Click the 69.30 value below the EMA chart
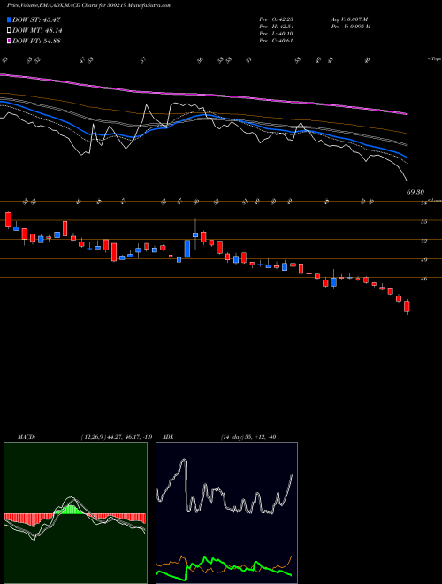This screenshot has width=442, height=584. (415, 192)
